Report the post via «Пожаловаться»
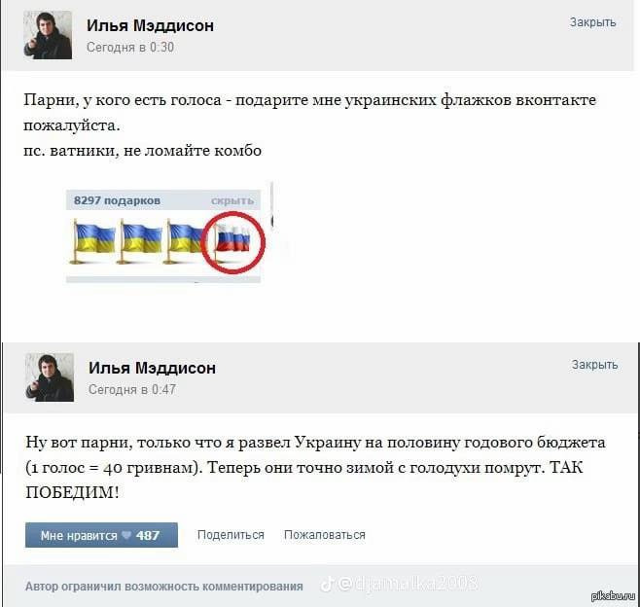 click(325, 535)
